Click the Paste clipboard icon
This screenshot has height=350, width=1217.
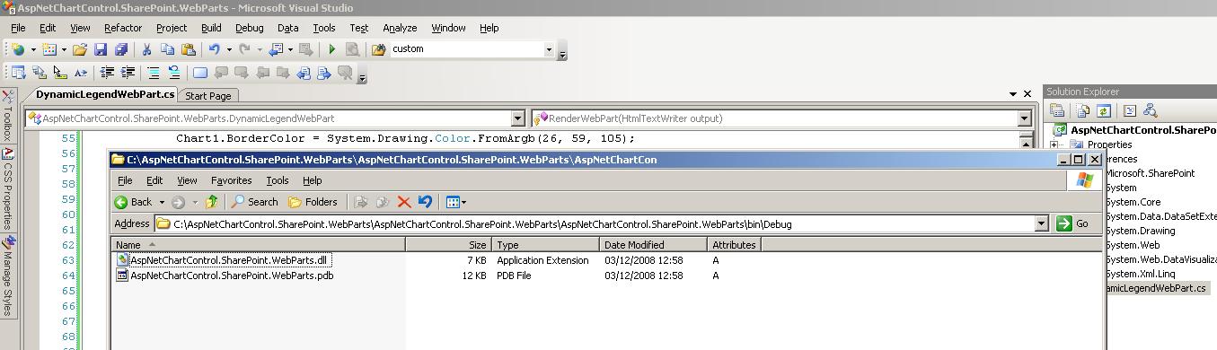click(x=188, y=49)
